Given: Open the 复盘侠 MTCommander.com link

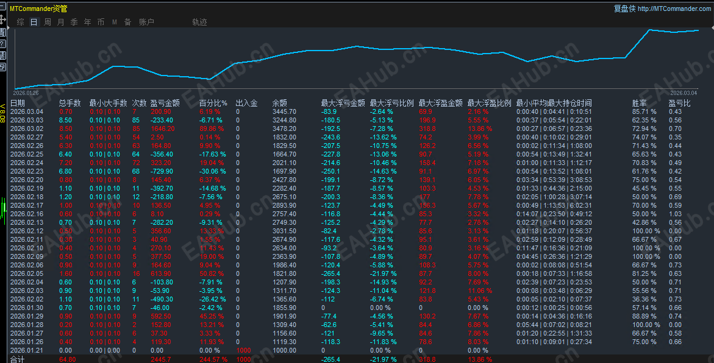Looking at the screenshot, I should pos(662,9).
